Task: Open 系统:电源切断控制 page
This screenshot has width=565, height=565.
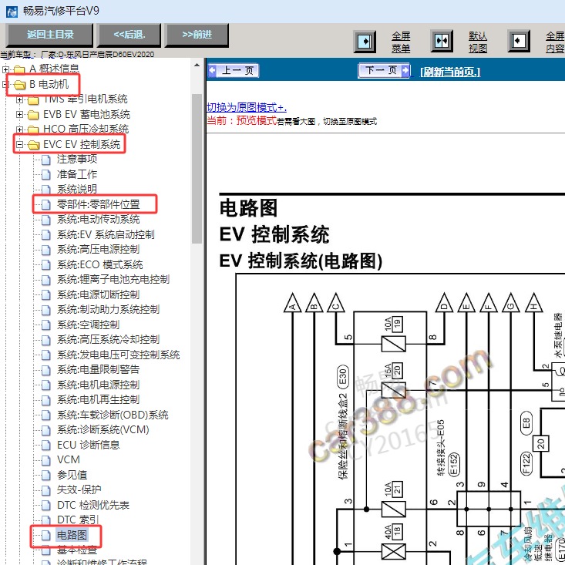Action: click(98, 294)
